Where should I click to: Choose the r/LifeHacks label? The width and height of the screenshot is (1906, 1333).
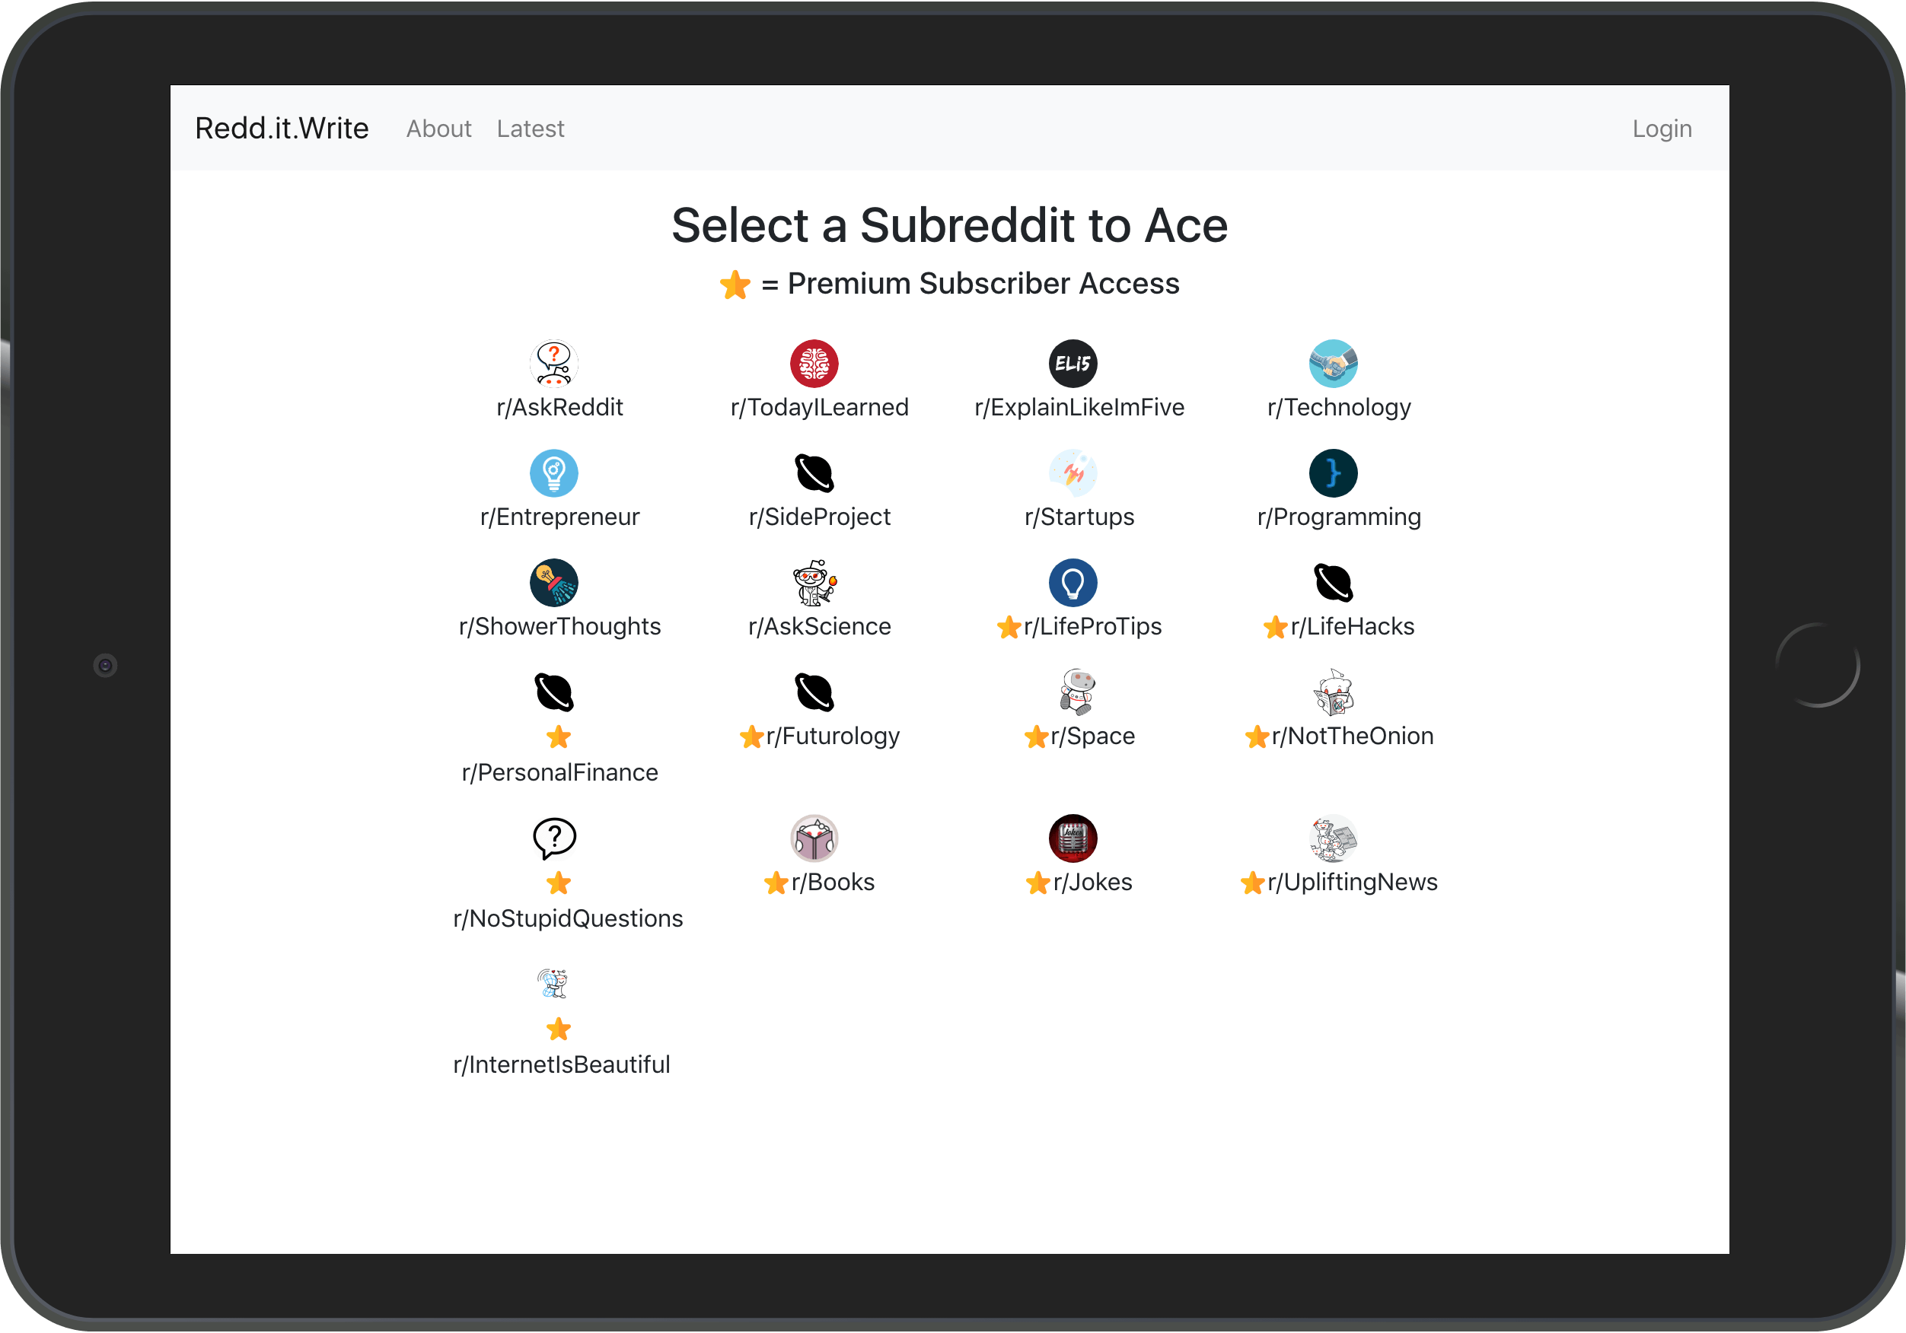pos(1353,627)
